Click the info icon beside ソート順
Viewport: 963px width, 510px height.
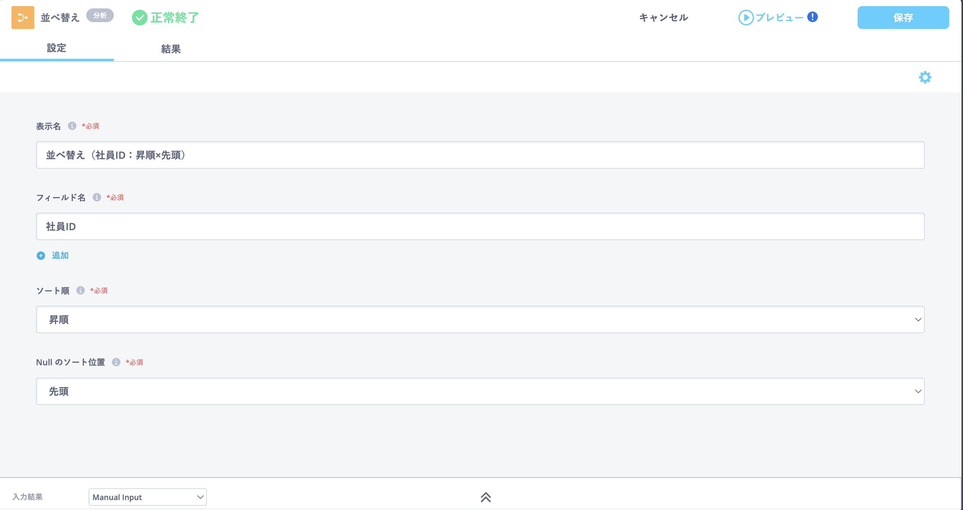click(81, 291)
